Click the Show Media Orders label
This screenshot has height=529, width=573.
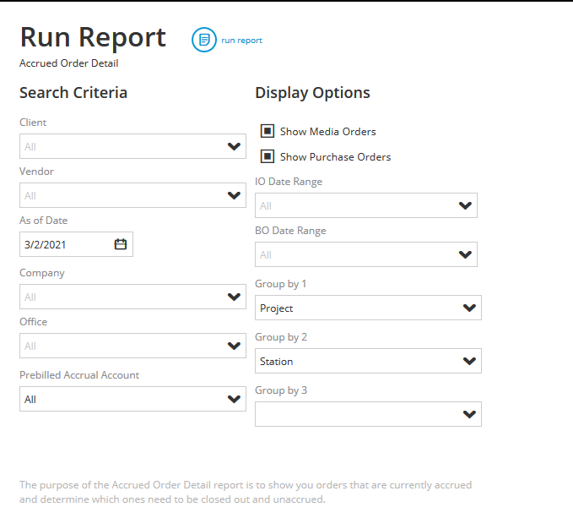[327, 132]
